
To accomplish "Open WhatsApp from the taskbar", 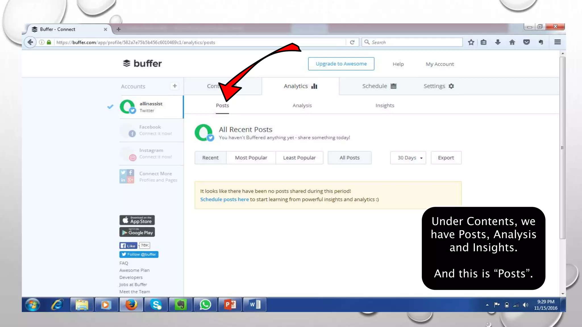I will [x=205, y=305].
